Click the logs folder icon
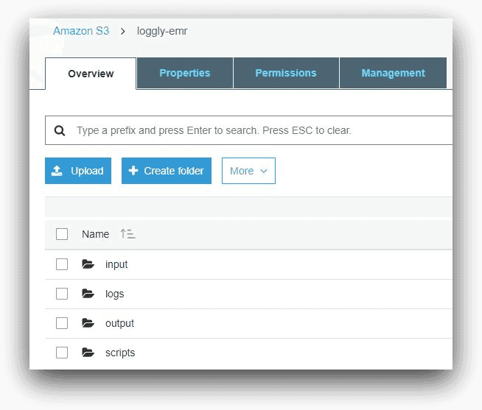 click(x=88, y=294)
